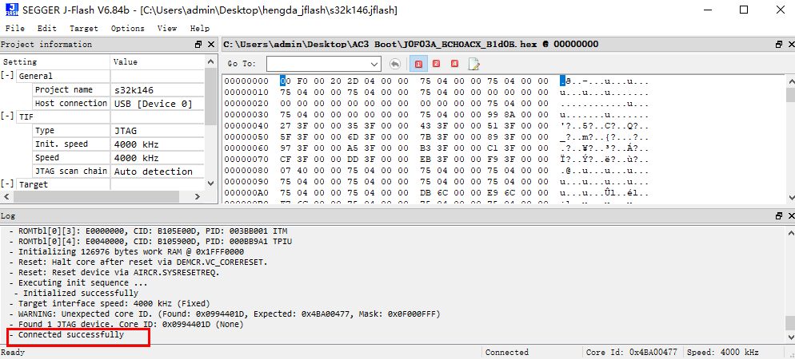Click the highlighted first byte at 00000000

pyautogui.click(x=284, y=81)
